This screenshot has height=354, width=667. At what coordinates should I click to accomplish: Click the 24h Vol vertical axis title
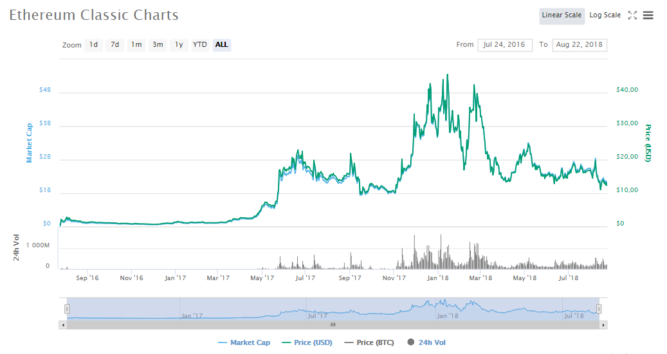(x=16, y=247)
